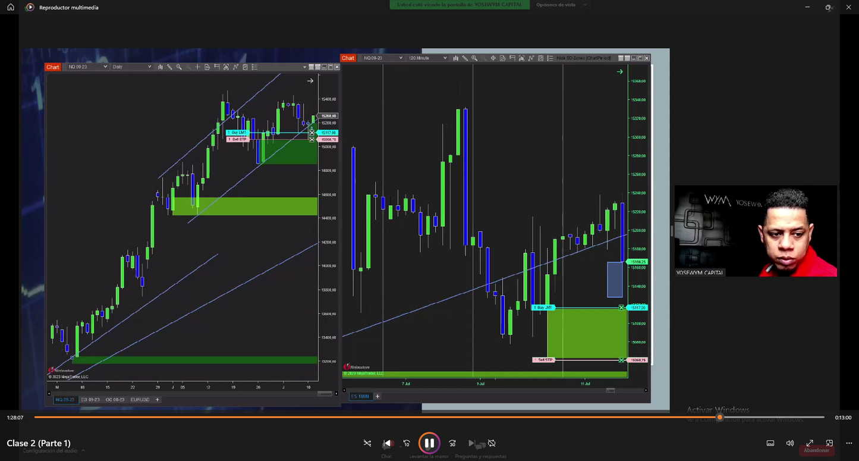Open bar type selector in Daily chart toolbar
Image resolution: width=859 pixels, height=461 pixels.
pos(161,67)
